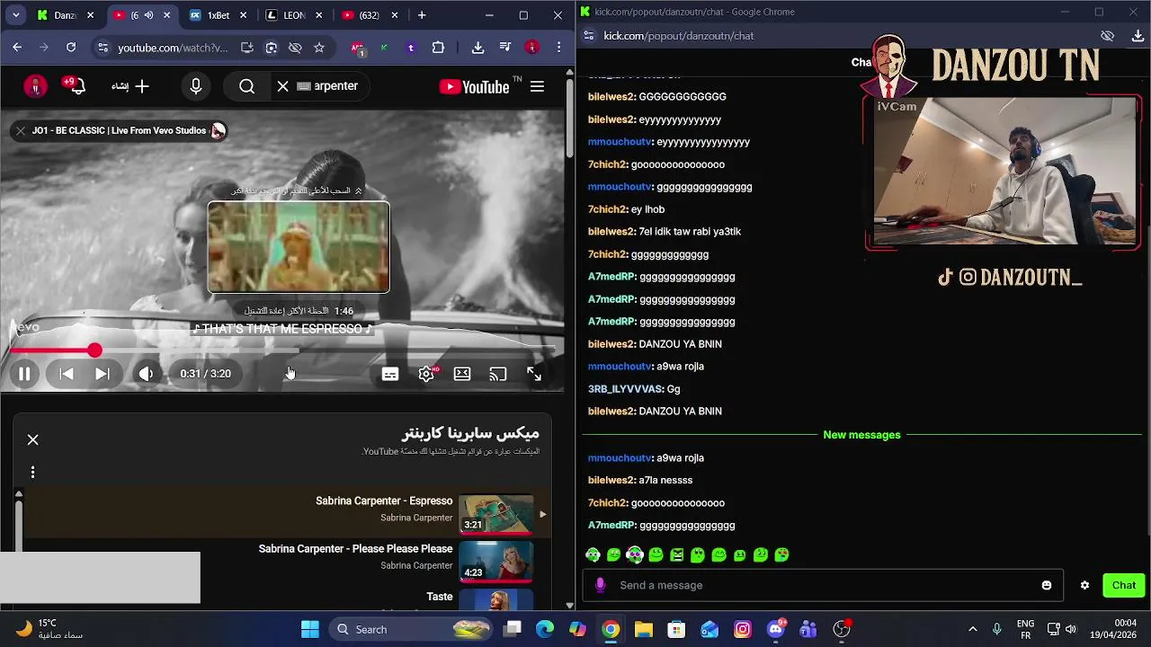Enter fullscreen on the video player
This screenshot has height=647, width=1151.
[x=534, y=374]
